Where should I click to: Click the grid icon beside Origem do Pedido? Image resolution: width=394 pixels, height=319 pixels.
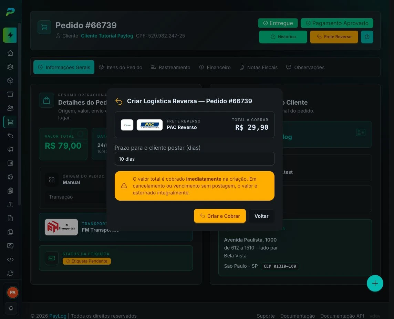(x=52, y=179)
